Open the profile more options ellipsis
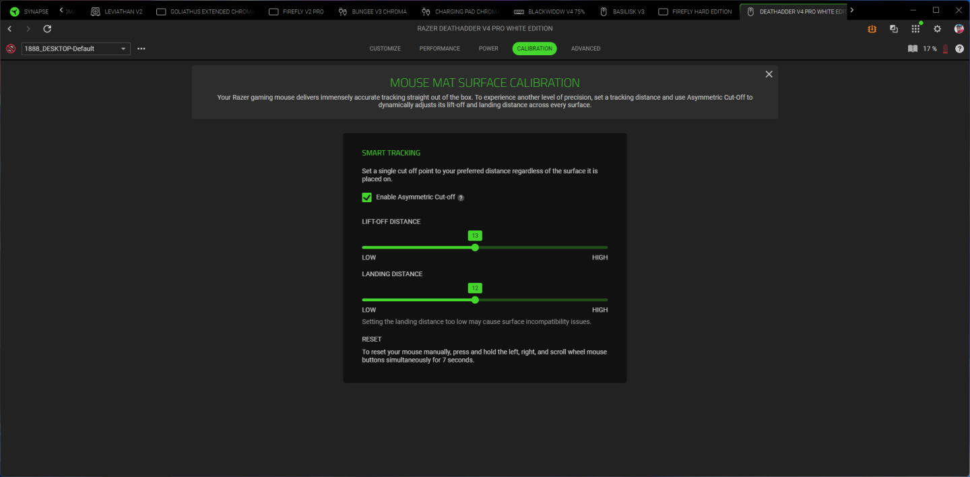The width and height of the screenshot is (970, 477). 141,49
